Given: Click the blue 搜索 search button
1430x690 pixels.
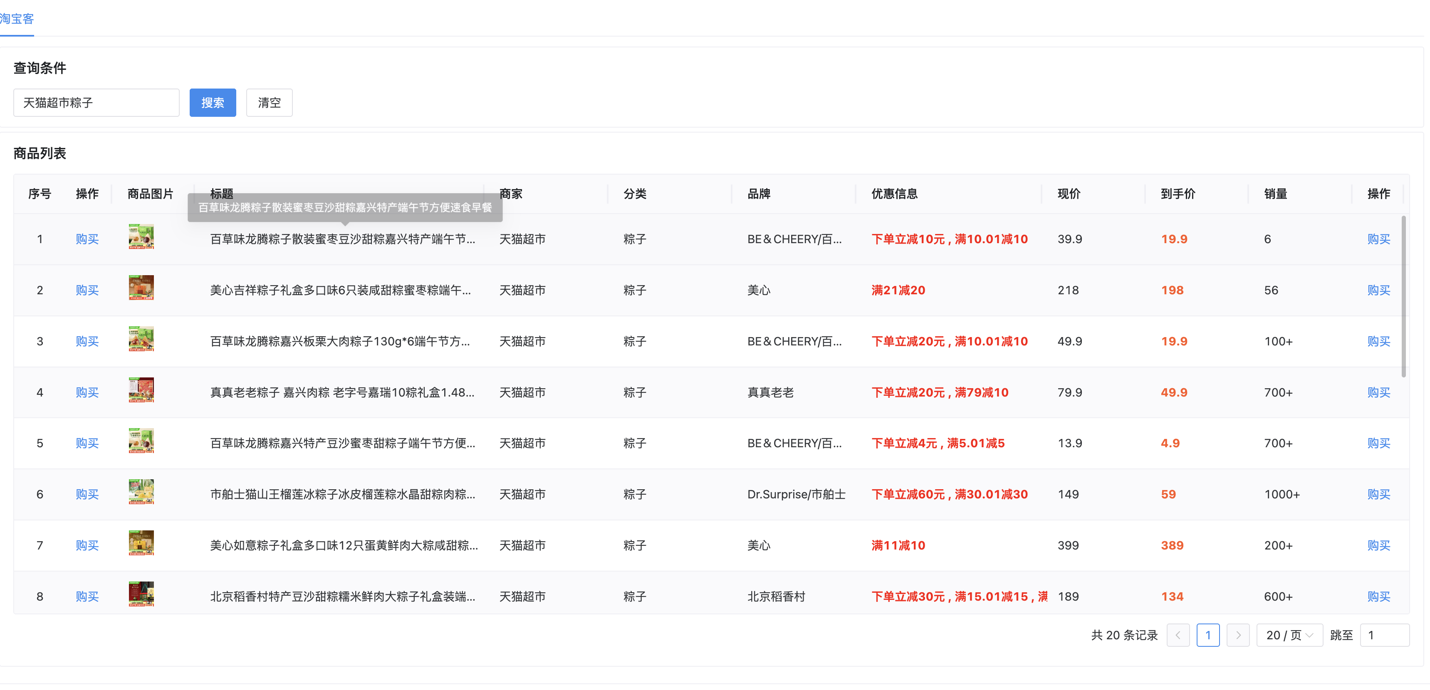Looking at the screenshot, I should tap(213, 102).
